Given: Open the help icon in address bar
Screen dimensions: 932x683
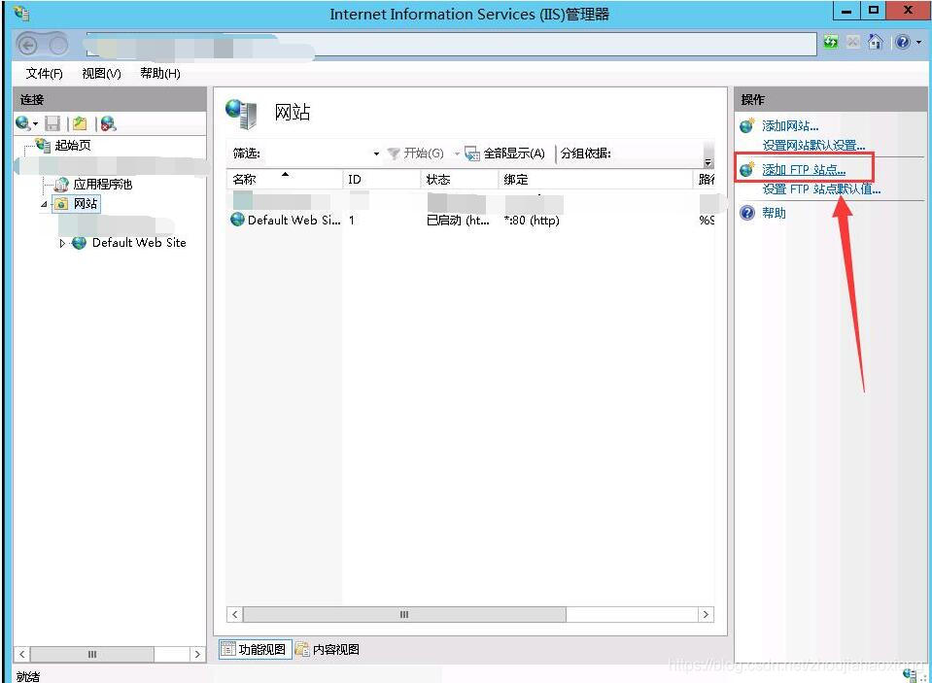Looking at the screenshot, I should point(902,42).
